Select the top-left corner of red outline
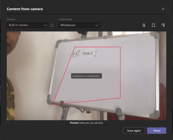The height and width of the screenshot is (140, 173). click(75, 47)
